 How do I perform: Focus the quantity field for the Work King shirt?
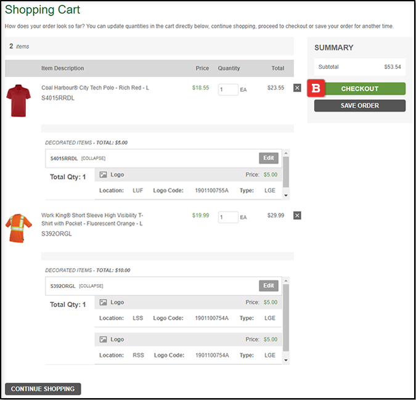[227, 216]
